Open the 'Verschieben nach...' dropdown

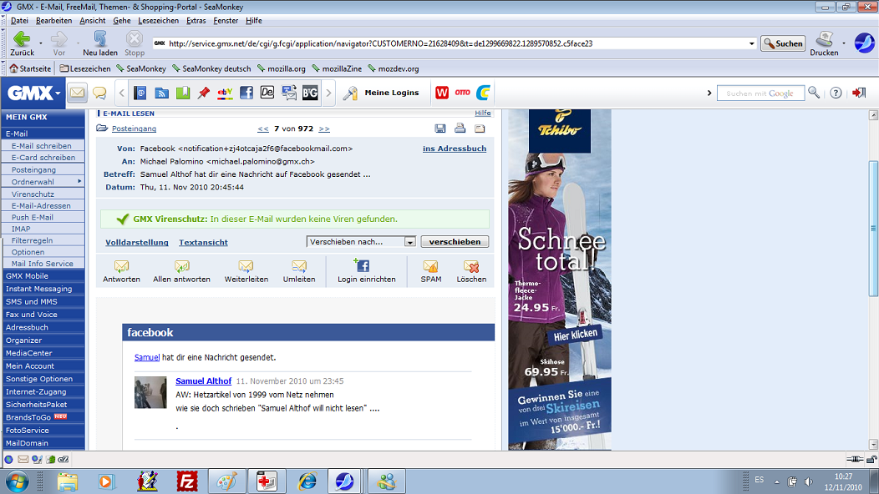[x=358, y=240]
